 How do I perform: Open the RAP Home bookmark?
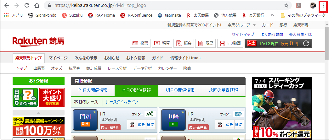point(101,15)
